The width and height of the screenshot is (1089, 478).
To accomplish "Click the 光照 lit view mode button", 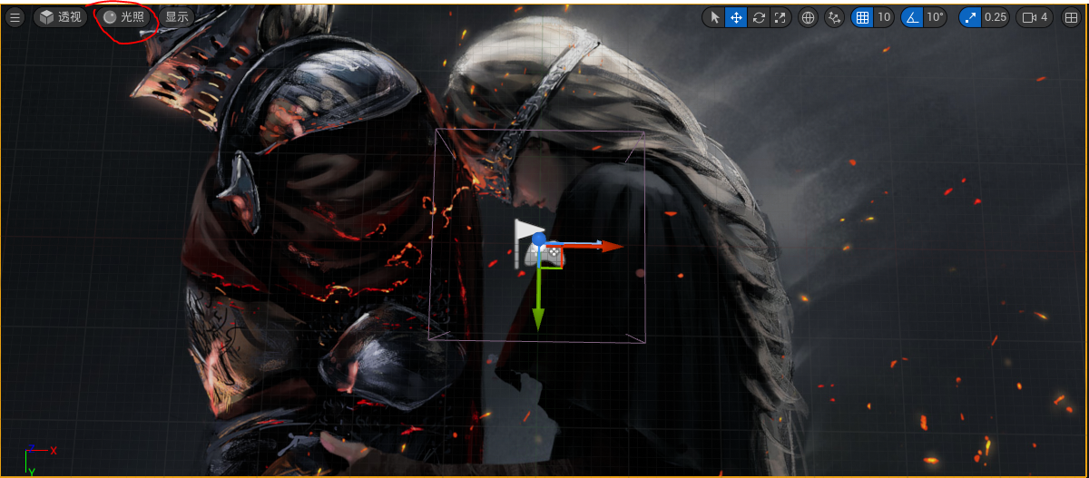I will click(123, 17).
